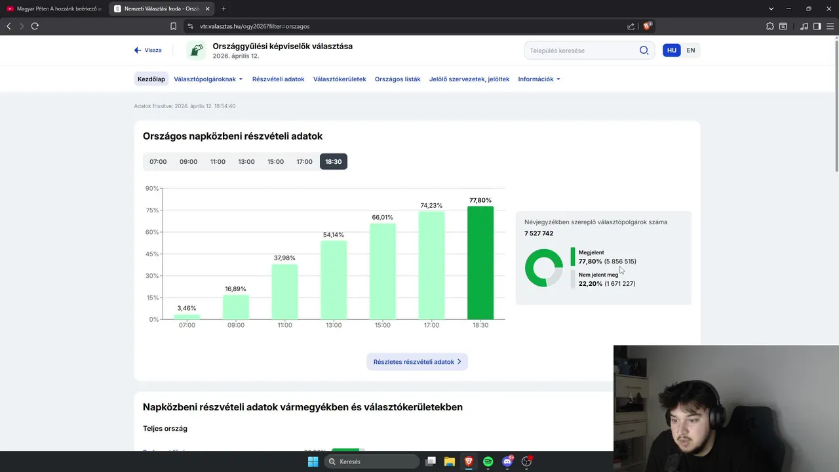Screen dimensions: 839x472
Task: Click the election ballot box logo
Action: coord(196,50)
